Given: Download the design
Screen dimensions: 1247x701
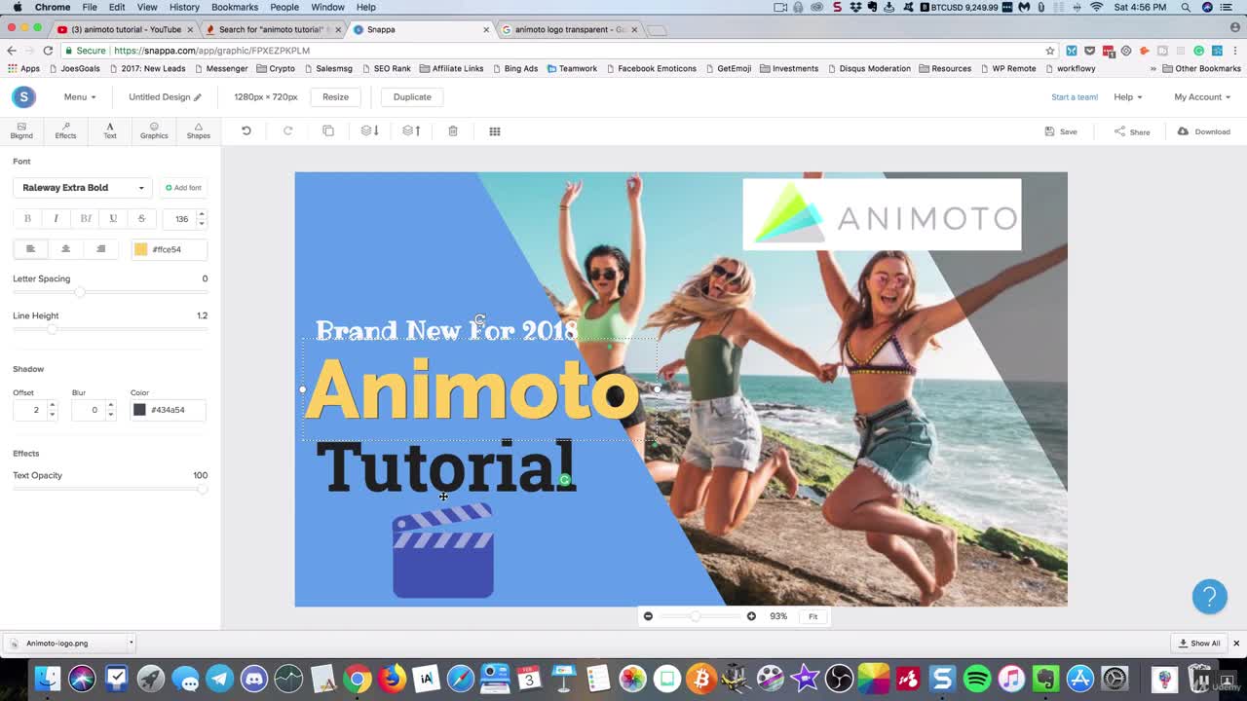Looking at the screenshot, I should click(1204, 131).
